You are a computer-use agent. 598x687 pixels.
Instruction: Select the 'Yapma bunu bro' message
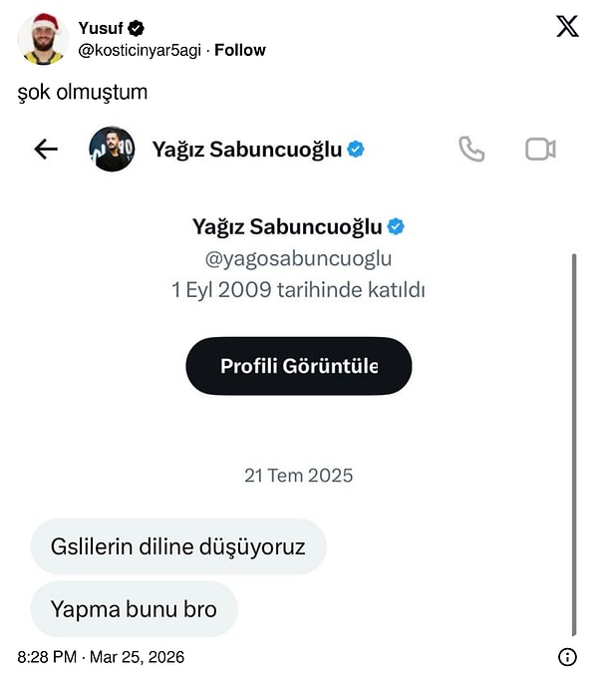click(x=134, y=608)
